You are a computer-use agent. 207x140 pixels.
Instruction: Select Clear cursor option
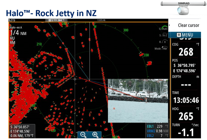click(188, 25)
